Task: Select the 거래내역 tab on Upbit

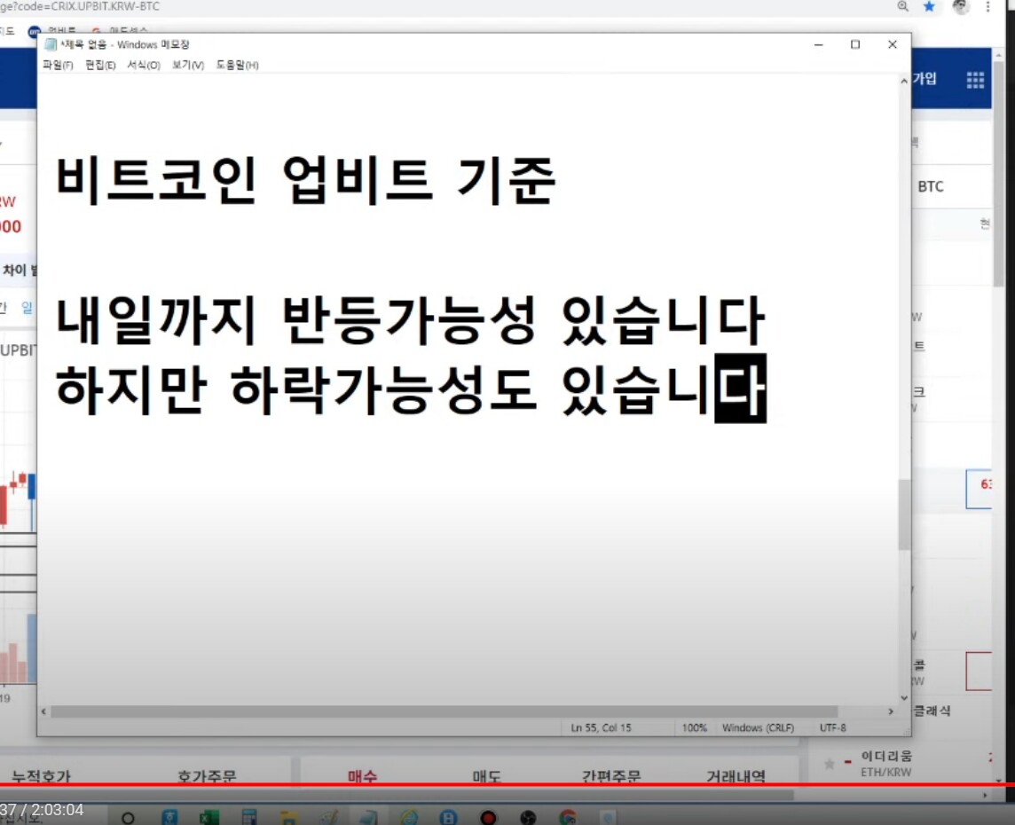Action: pyautogui.click(x=736, y=775)
